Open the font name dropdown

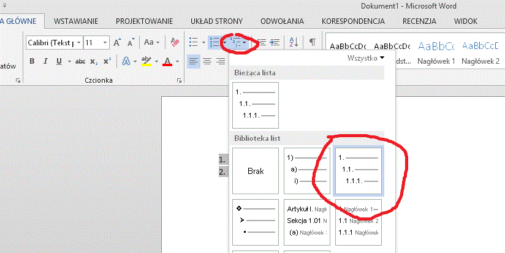(x=78, y=42)
